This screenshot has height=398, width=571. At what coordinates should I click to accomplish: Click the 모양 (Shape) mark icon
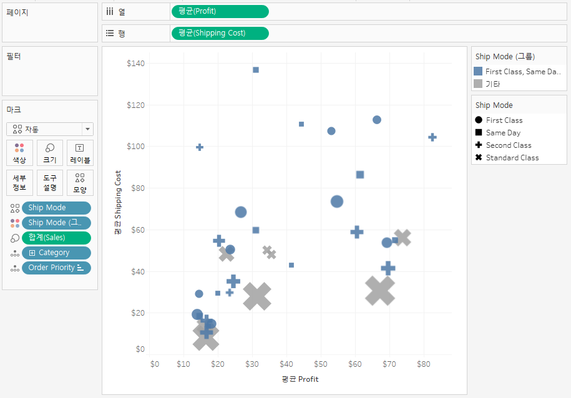tap(79, 182)
